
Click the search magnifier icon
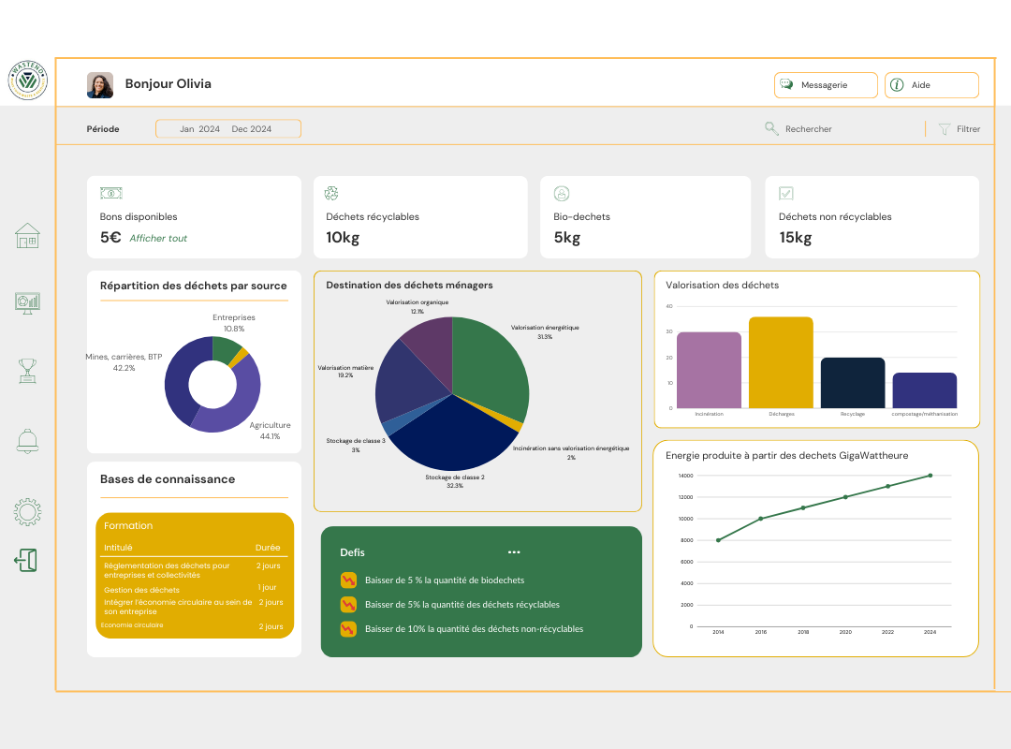[771, 129]
